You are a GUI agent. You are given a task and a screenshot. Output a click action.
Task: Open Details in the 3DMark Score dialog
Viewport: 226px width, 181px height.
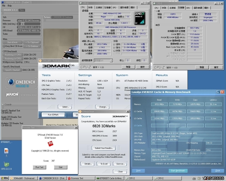coord(88,164)
